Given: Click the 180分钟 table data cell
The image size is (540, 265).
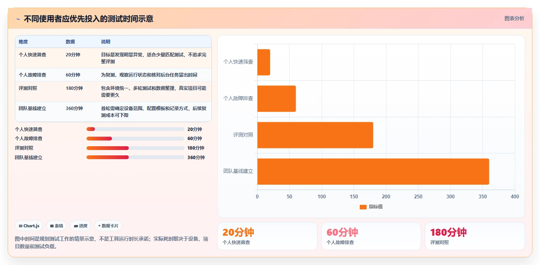Looking at the screenshot, I should click(74, 88).
